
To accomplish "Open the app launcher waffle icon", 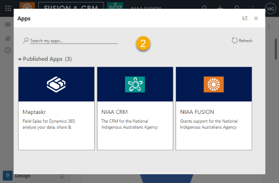I will (x=8, y=8).
